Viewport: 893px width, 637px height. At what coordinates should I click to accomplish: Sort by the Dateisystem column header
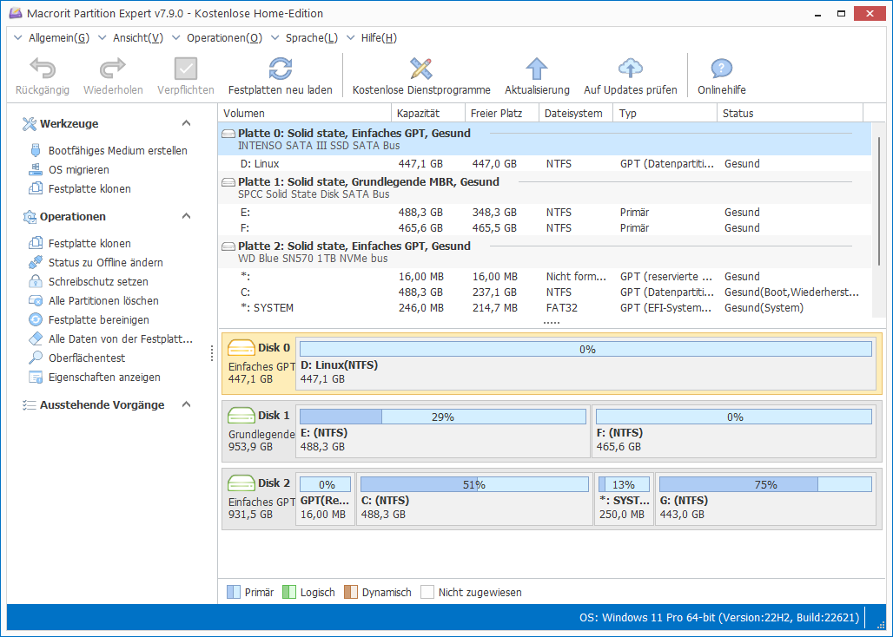click(x=576, y=113)
